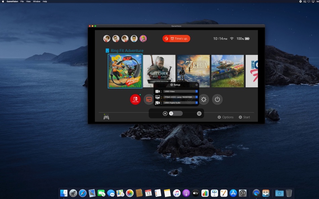Open the GameVision app menu

point(12,1)
